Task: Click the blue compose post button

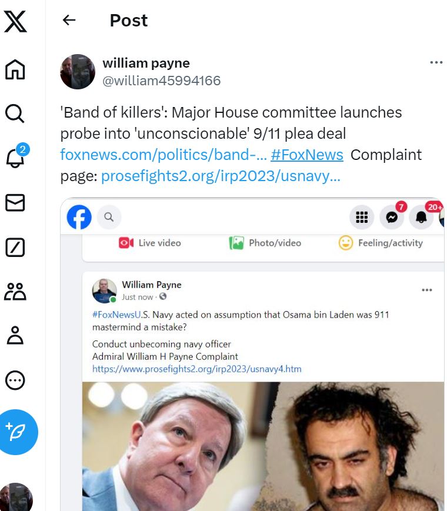Action: click(x=17, y=432)
